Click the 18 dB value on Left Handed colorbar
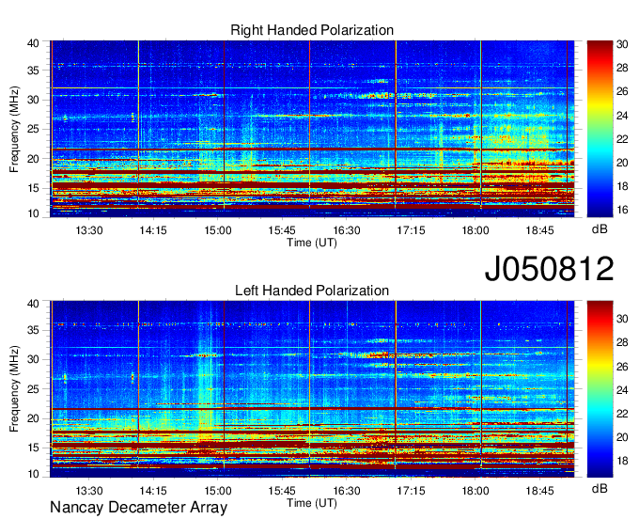Screen dimensions: 639x519 coord(622,461)
